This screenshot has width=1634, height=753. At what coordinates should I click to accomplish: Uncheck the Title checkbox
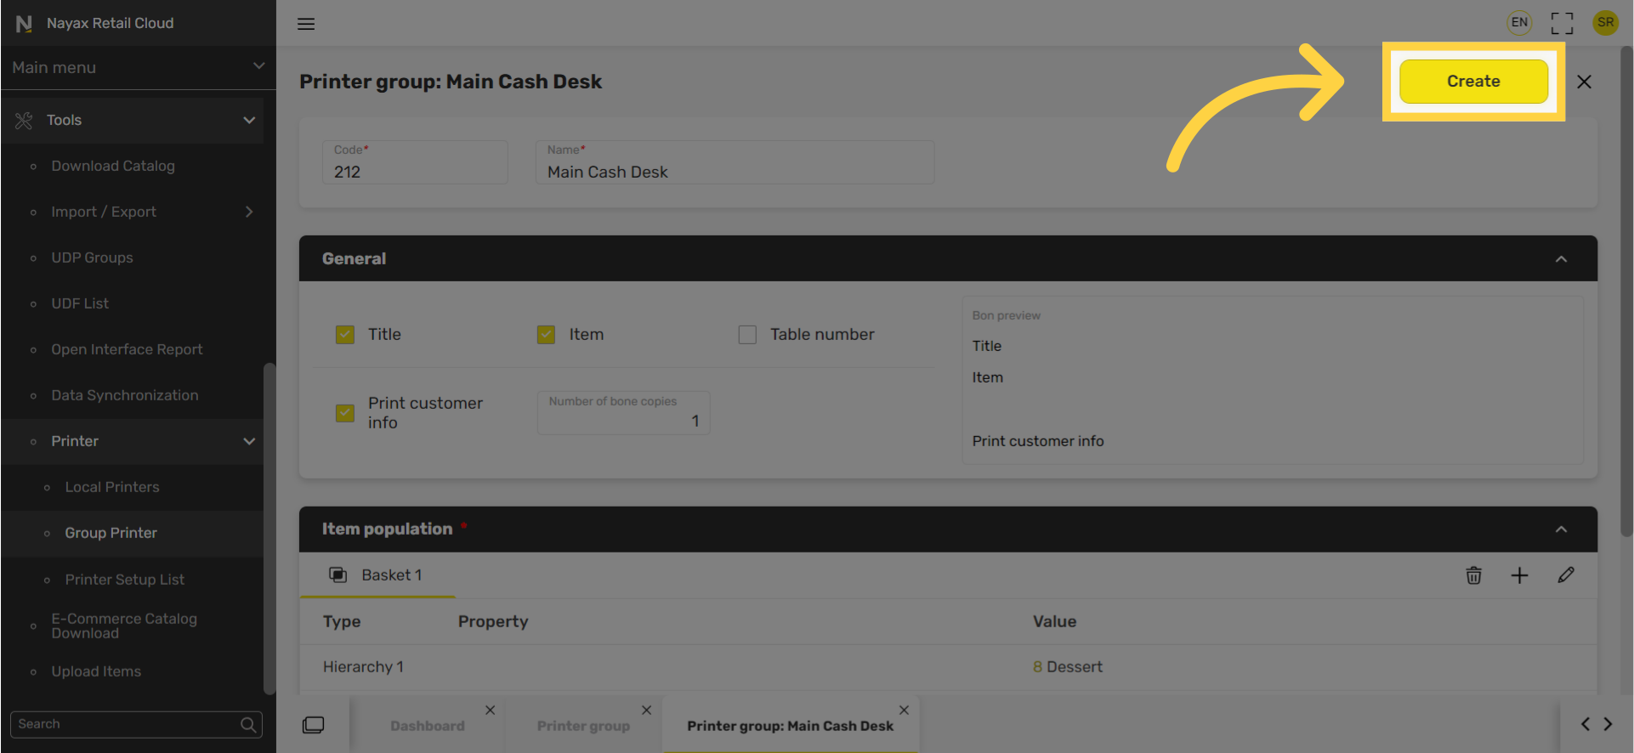coord(344,335)
